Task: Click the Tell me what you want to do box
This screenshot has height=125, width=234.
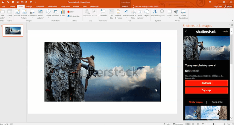Action: pos(146,7)
